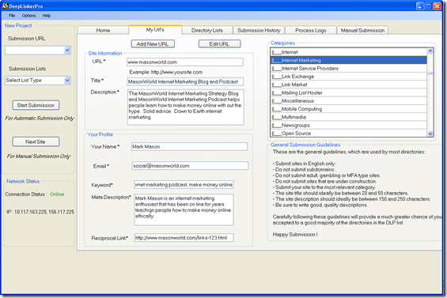Screen dimensions: 447x298
Task: Click the Categories list scrollbar thumb
Action: point(430,74)
